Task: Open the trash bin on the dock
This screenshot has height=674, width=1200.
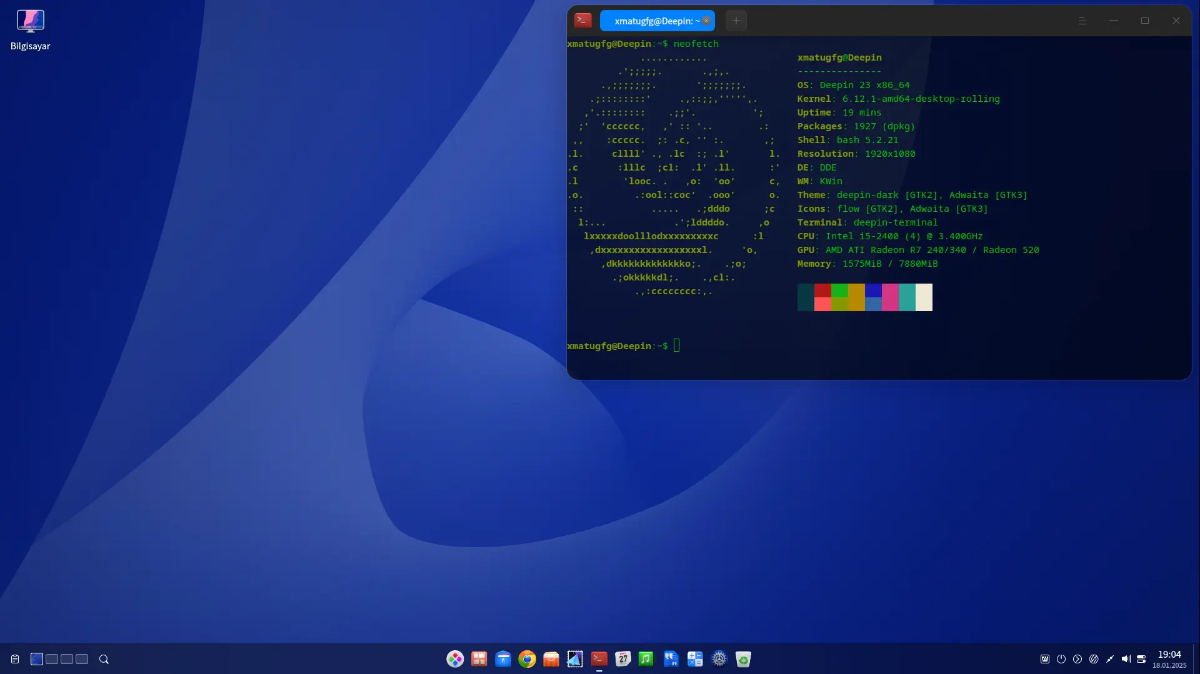Action: 743,659
